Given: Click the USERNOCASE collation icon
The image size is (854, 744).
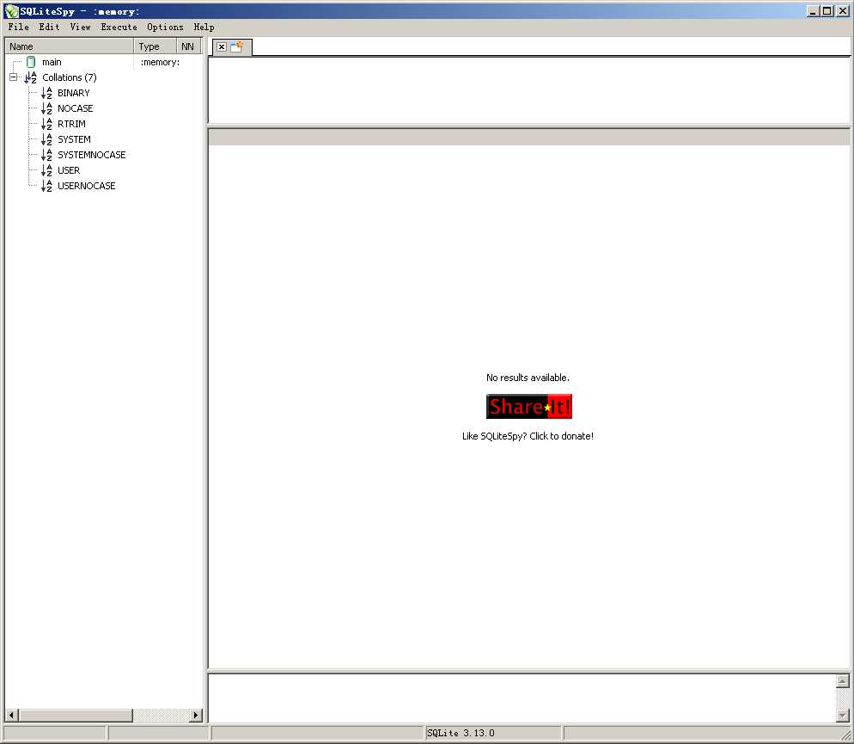Looking at the screenshot, I should tap(47, 186).
